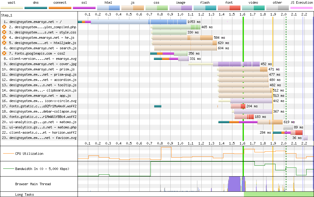
Task: Click the 619 ms duration label
Action: click(289, 122)
